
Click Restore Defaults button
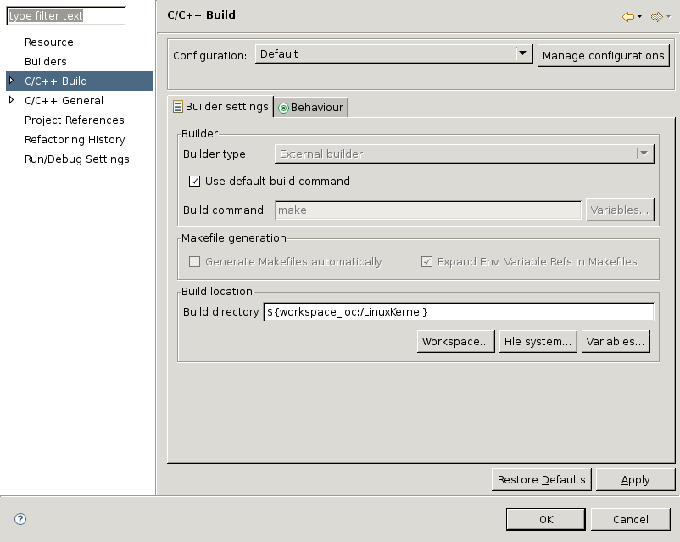[x=541, y=479]
